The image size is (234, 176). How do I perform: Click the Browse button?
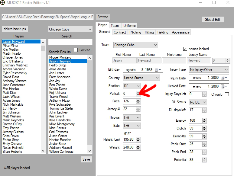coord(103,17)
